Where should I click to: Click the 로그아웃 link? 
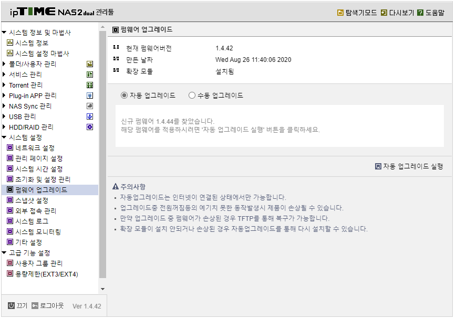click(x=51, y=306)
